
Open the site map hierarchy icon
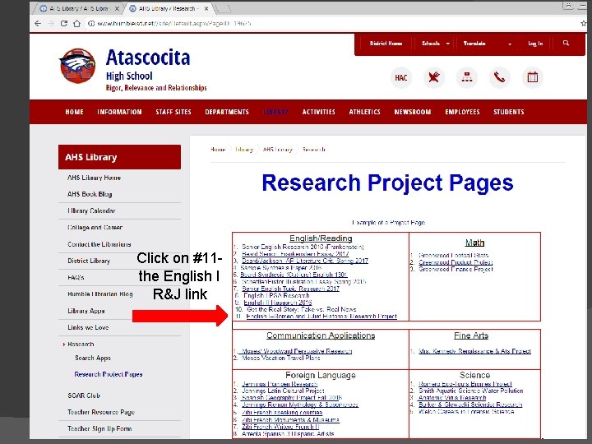(x=467, y=78)
